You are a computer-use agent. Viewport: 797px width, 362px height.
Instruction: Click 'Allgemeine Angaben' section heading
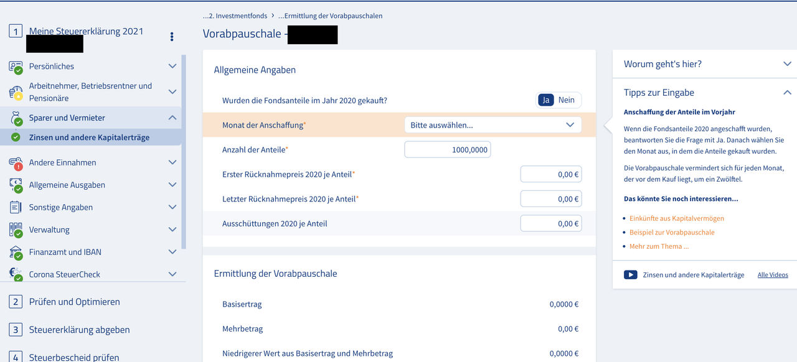(x=255, y=70)
